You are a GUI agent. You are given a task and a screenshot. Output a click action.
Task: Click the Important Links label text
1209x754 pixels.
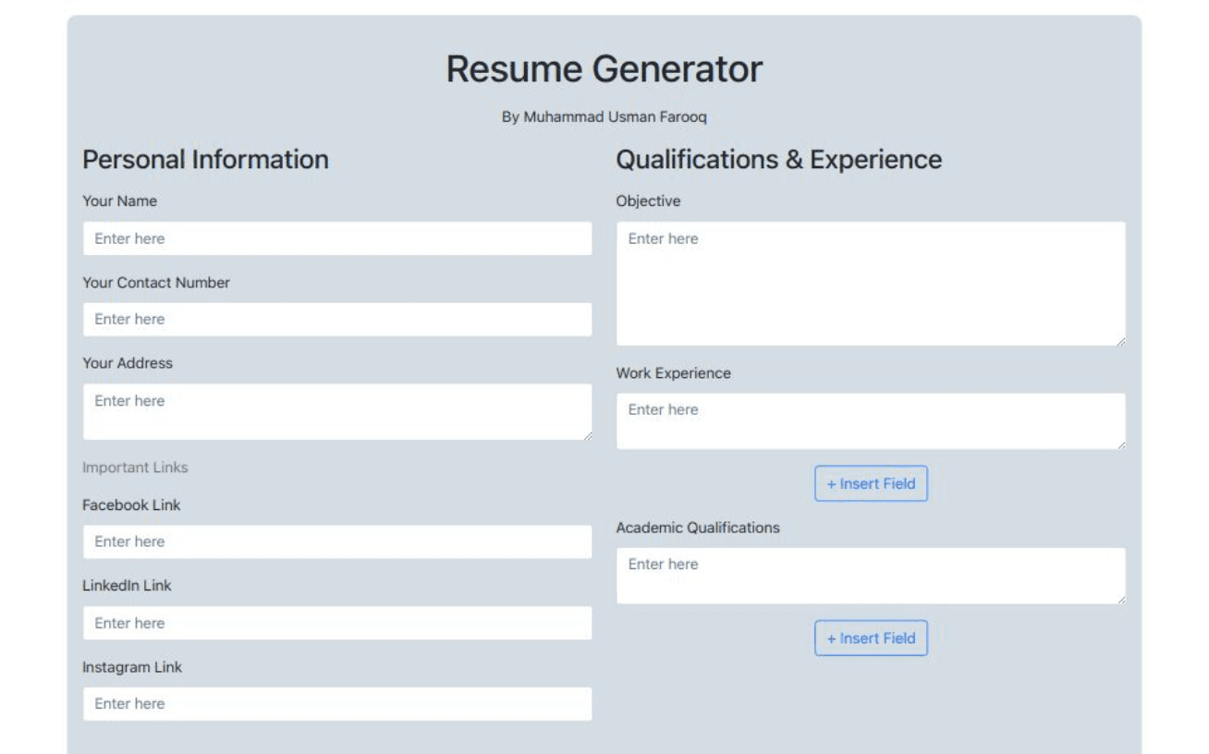point(135,468)
